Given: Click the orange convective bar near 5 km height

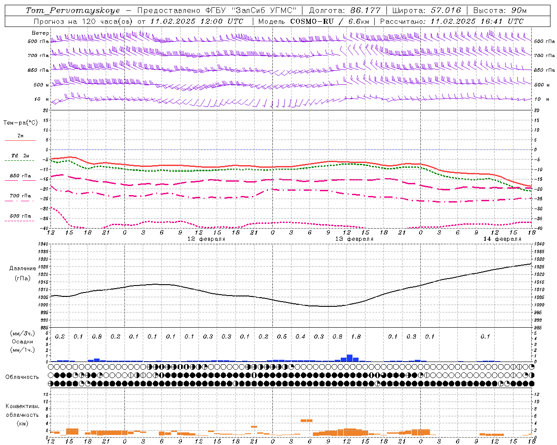Looking at the screenshot, I should (306, 420).
